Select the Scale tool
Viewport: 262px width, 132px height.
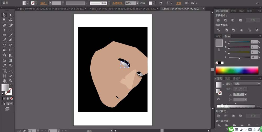pyautogui.click(x=11, y=45)
